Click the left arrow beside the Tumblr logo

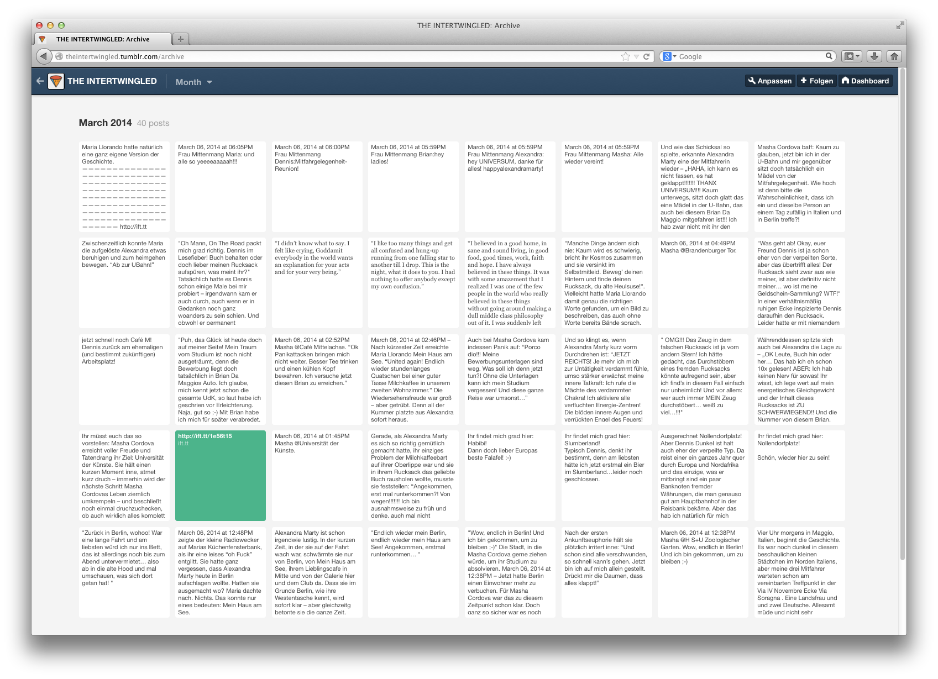tap(39, 81)
